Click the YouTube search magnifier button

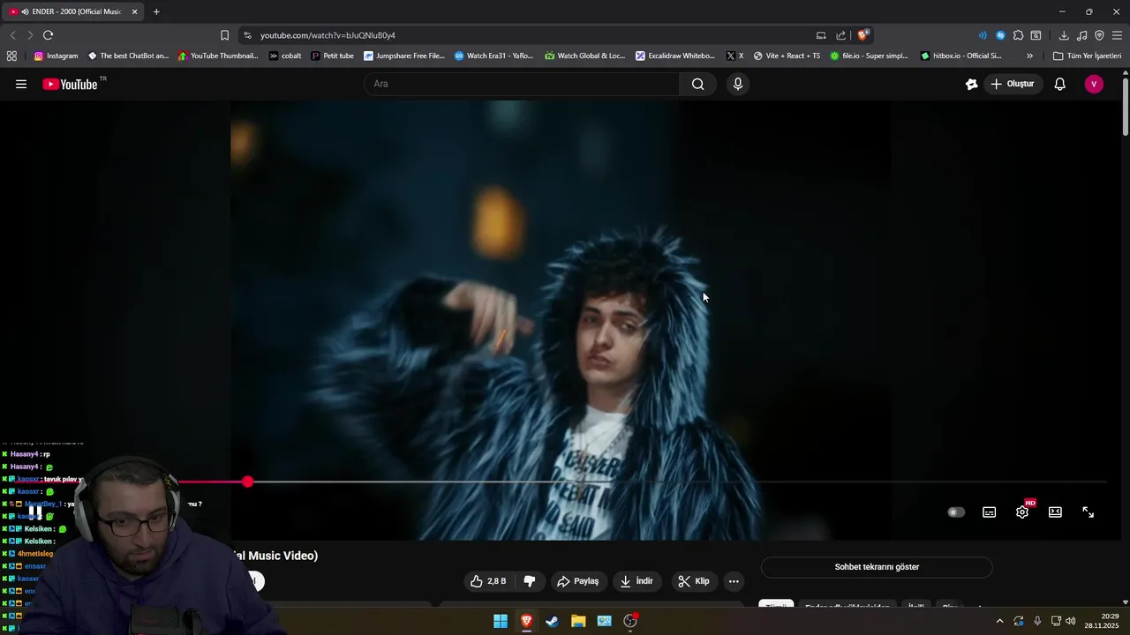(x=698, y=84)
